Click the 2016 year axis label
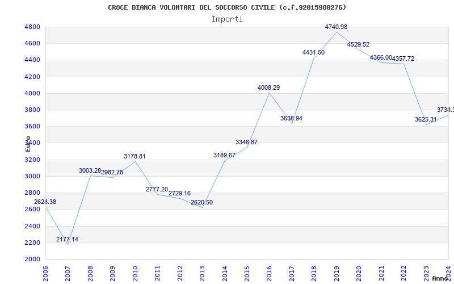 coord(269,274)
